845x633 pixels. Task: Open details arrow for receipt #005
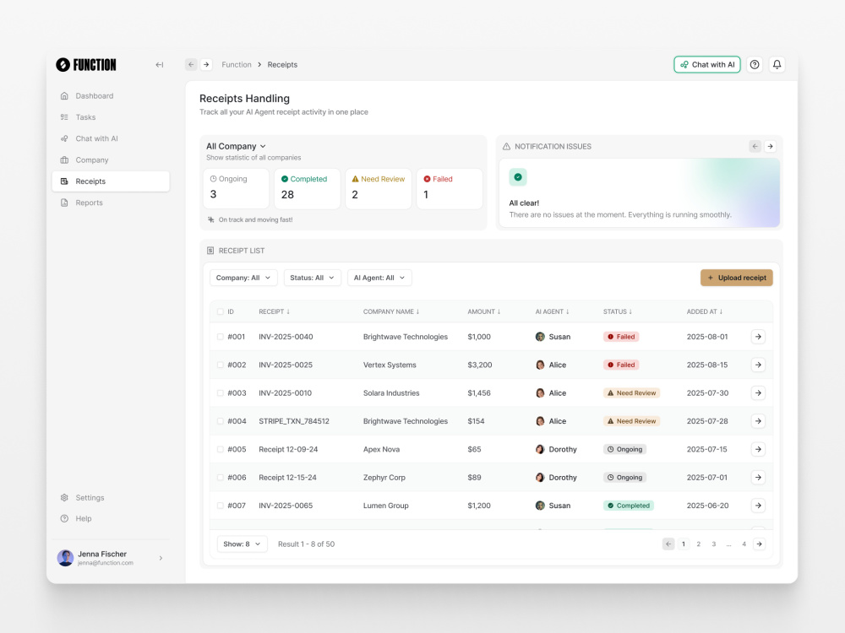[x=758, y=450]
